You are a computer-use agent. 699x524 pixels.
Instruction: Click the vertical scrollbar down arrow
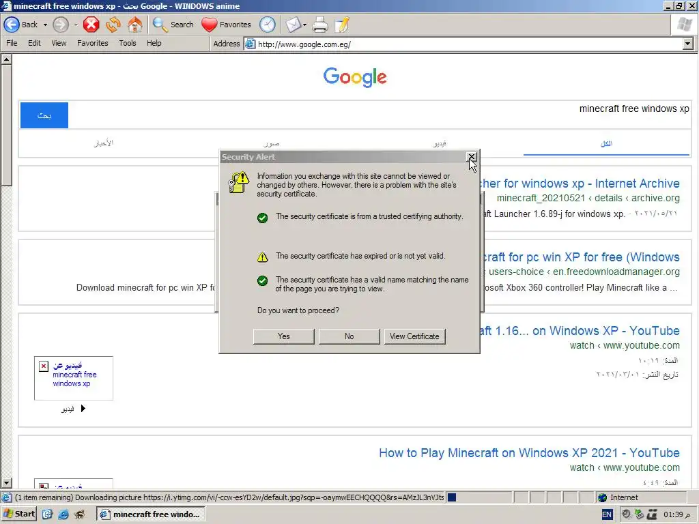(6, 483)
